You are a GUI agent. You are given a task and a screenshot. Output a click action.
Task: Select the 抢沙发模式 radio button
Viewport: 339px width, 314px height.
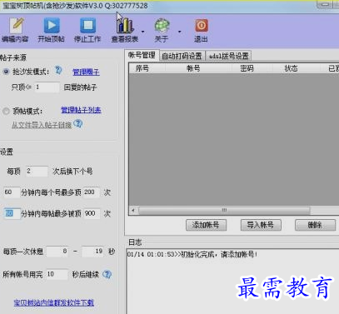coord(6,72)
